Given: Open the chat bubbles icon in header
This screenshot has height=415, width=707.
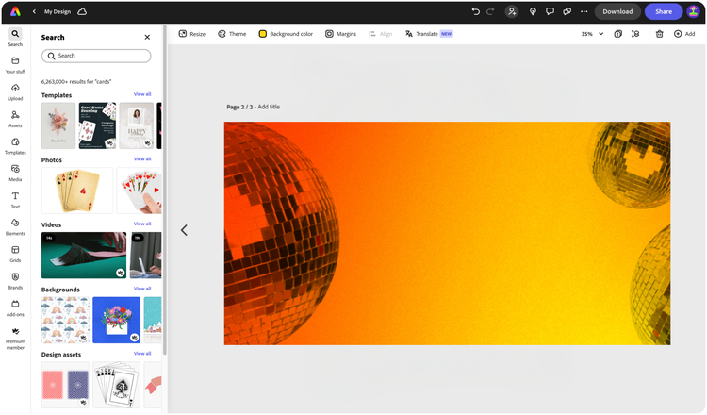Looking at the screenshot, I should [x=567, y=11].
